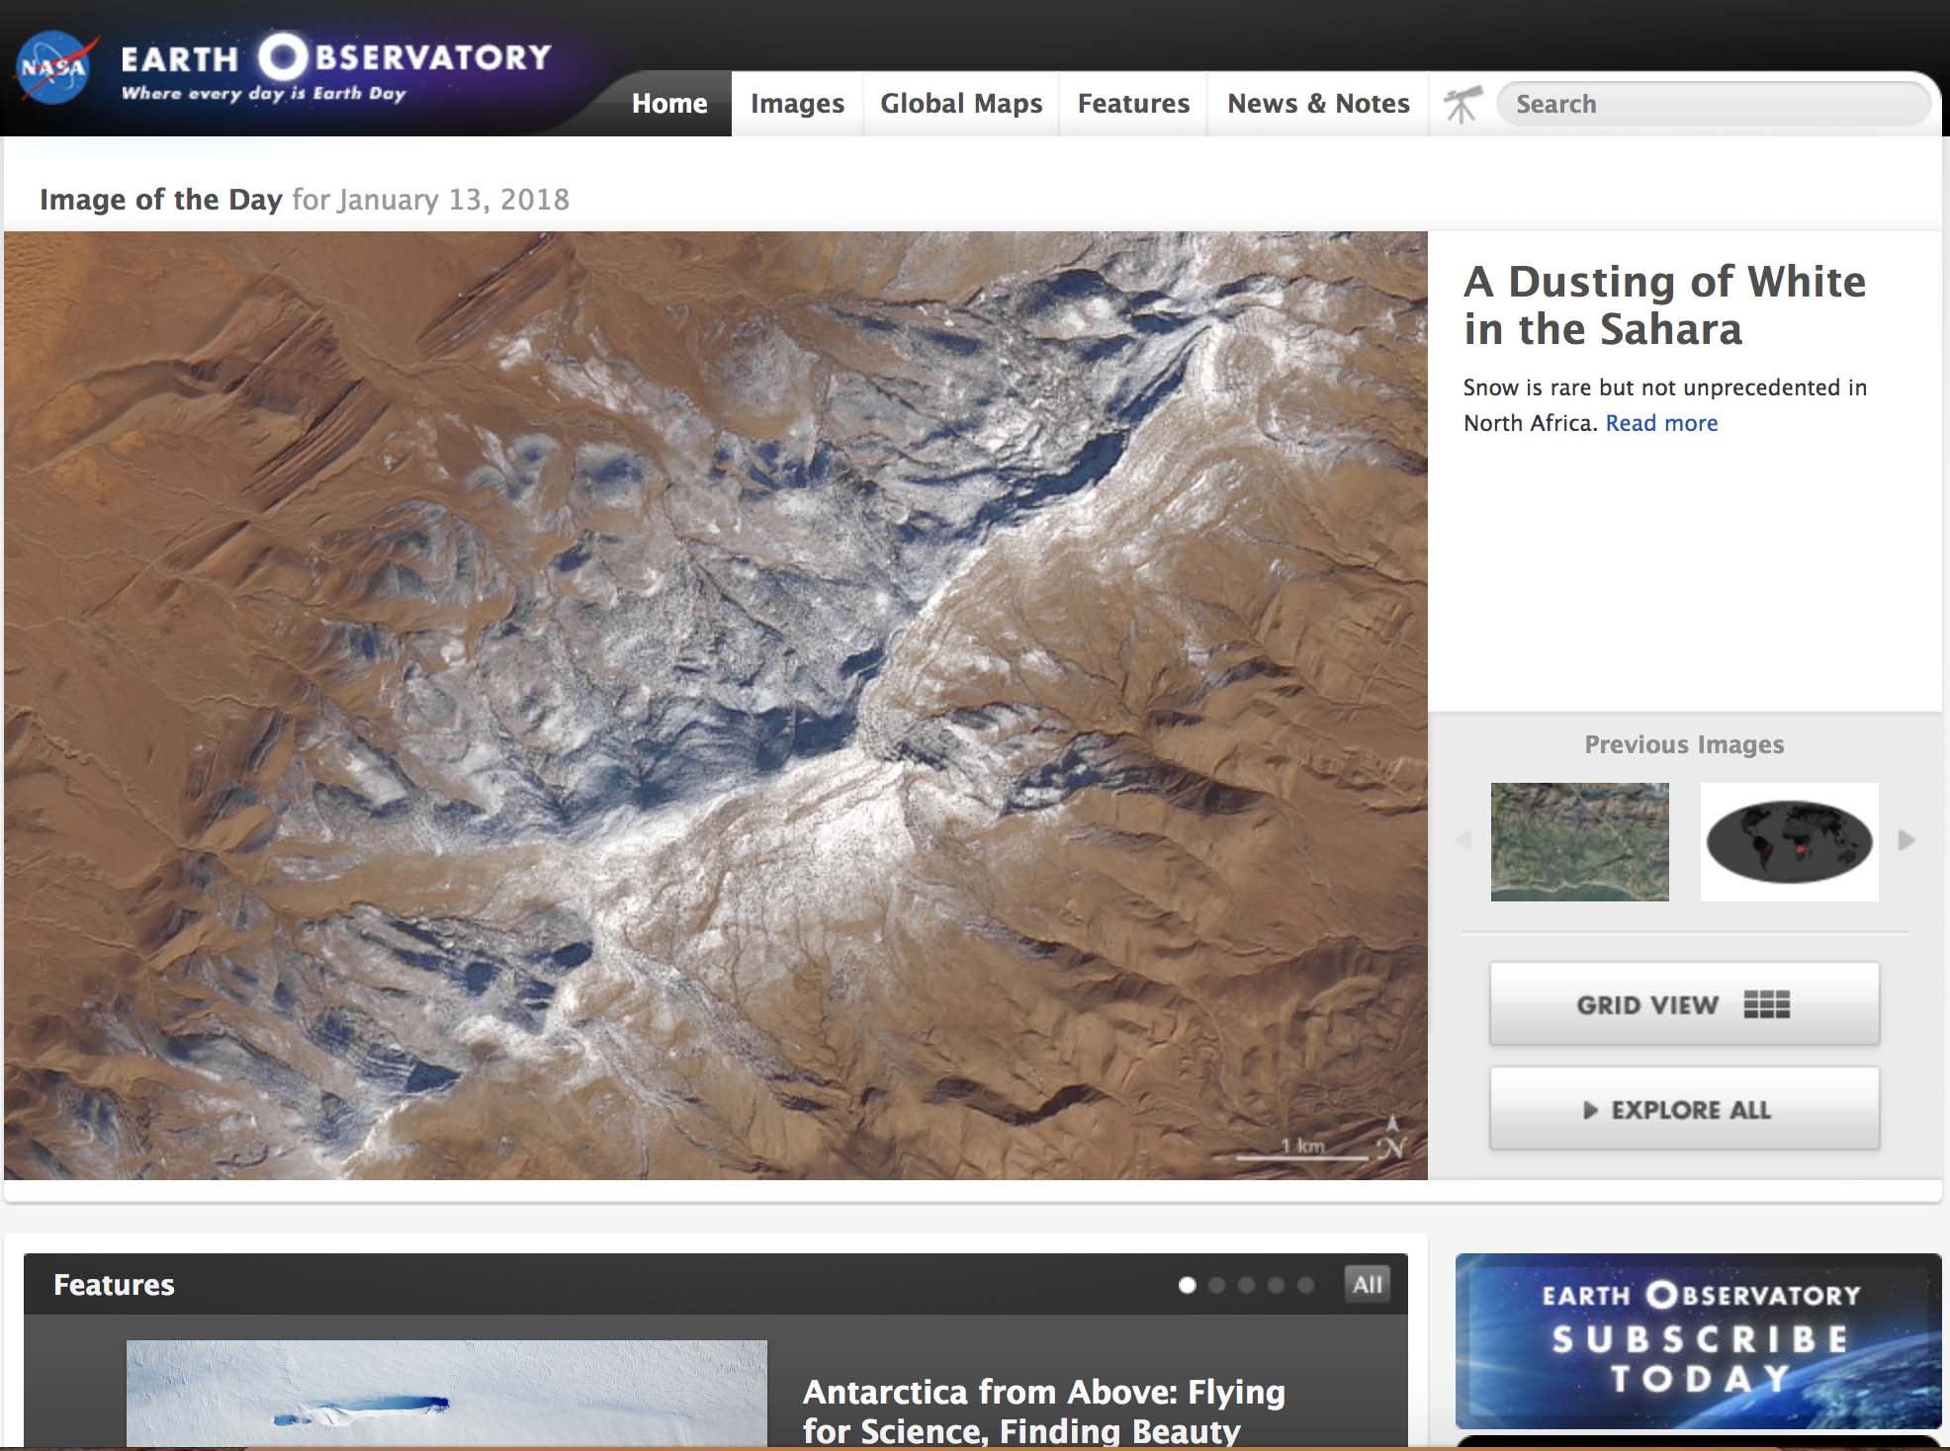Select the Features navigation tab
Image resolution: width=1950 pixels, height=1451 pixels.
(1133, 102)
